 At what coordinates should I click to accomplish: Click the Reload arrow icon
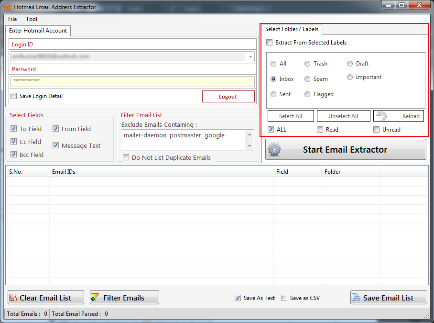click(382, 116)
